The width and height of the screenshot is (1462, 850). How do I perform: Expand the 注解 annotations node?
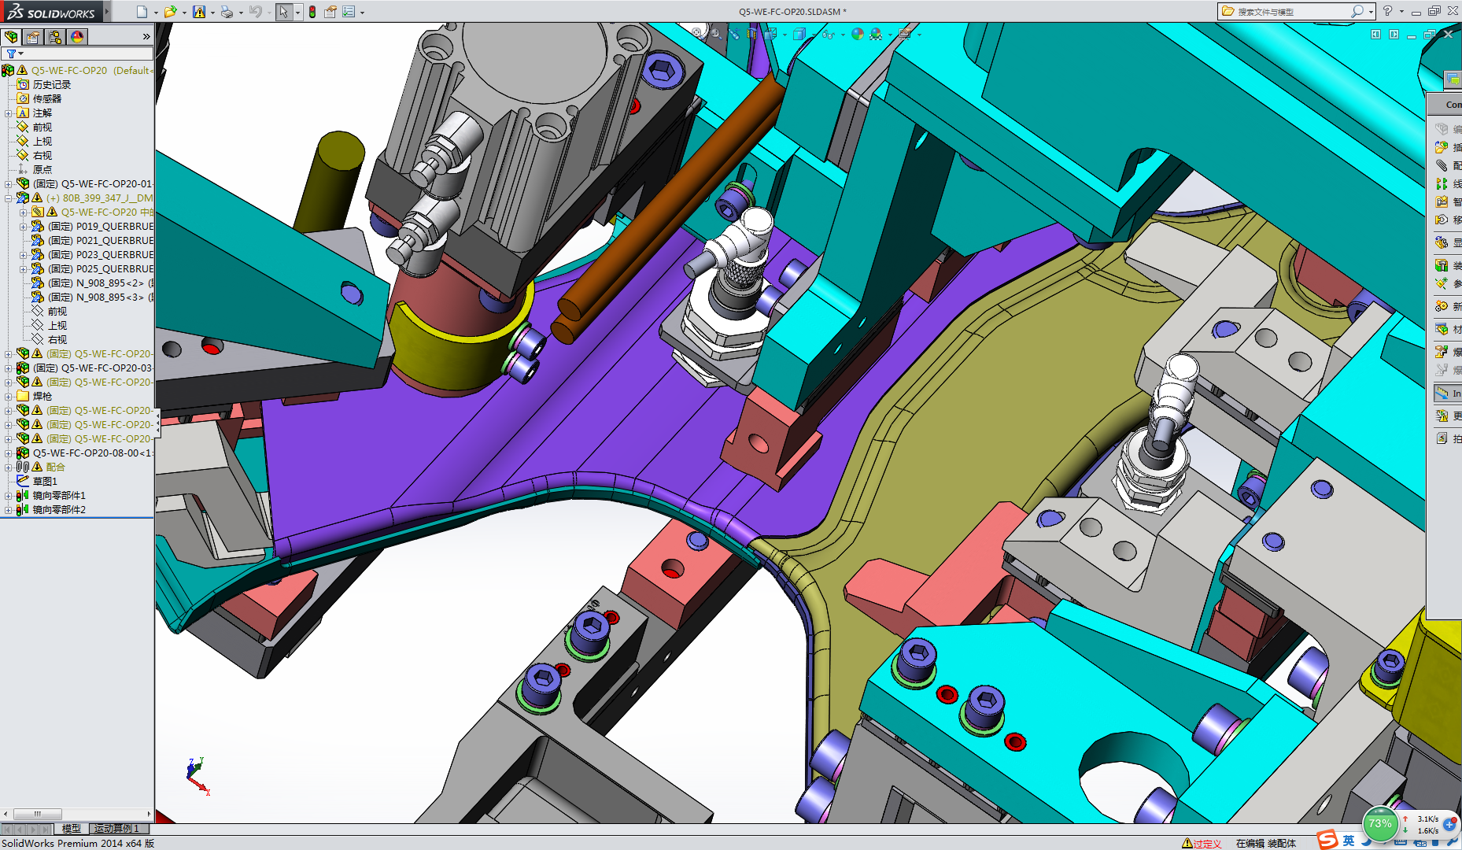click(9, 113)
